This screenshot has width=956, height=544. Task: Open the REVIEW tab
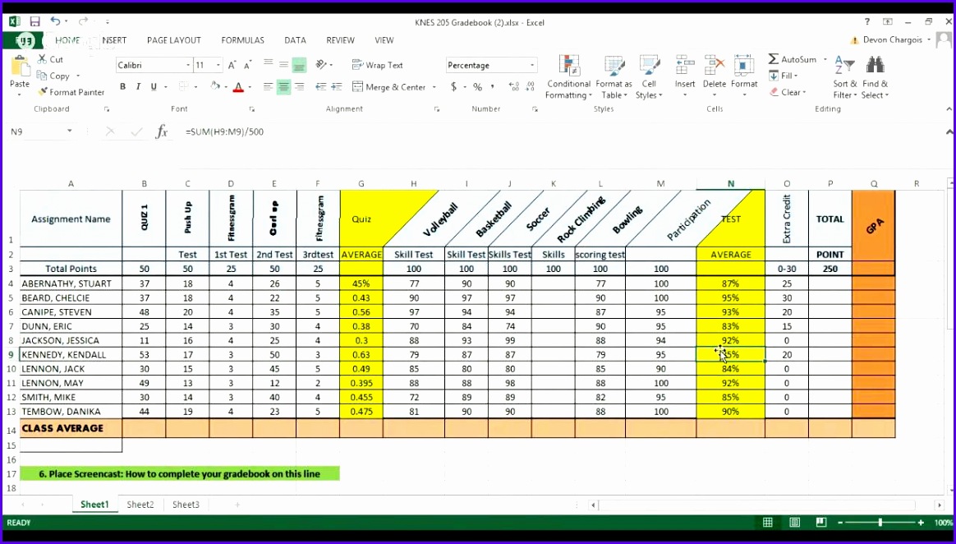[340, 40]
